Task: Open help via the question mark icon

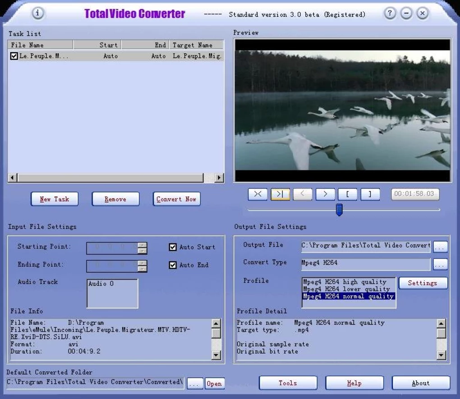Action: tap(389, 14)
